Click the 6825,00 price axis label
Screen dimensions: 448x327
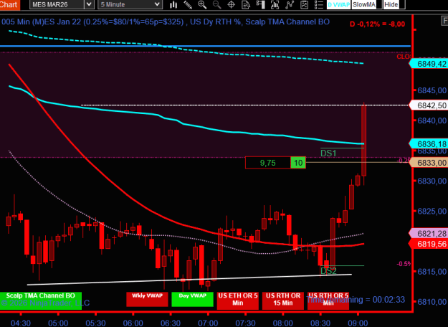click(x=432, y=211)
